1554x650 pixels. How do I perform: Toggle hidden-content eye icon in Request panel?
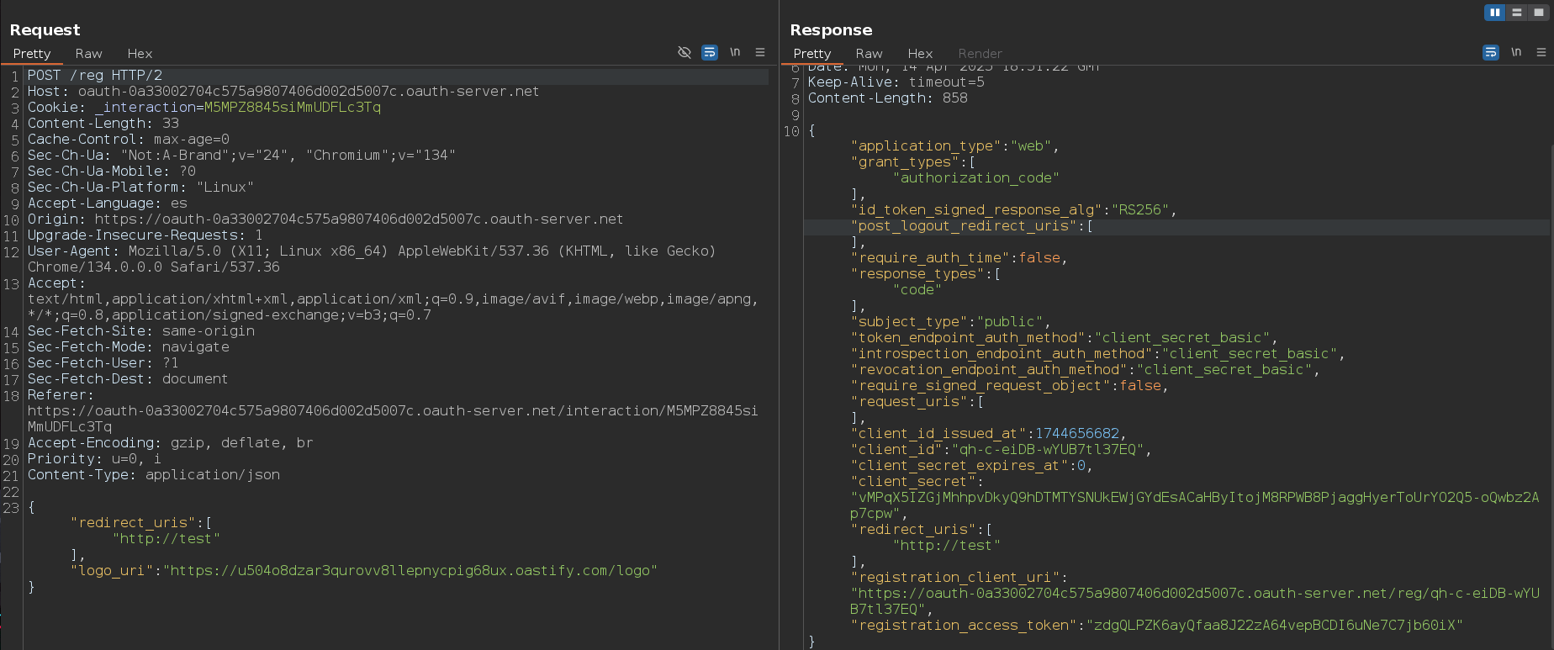(x=684, y=52)
